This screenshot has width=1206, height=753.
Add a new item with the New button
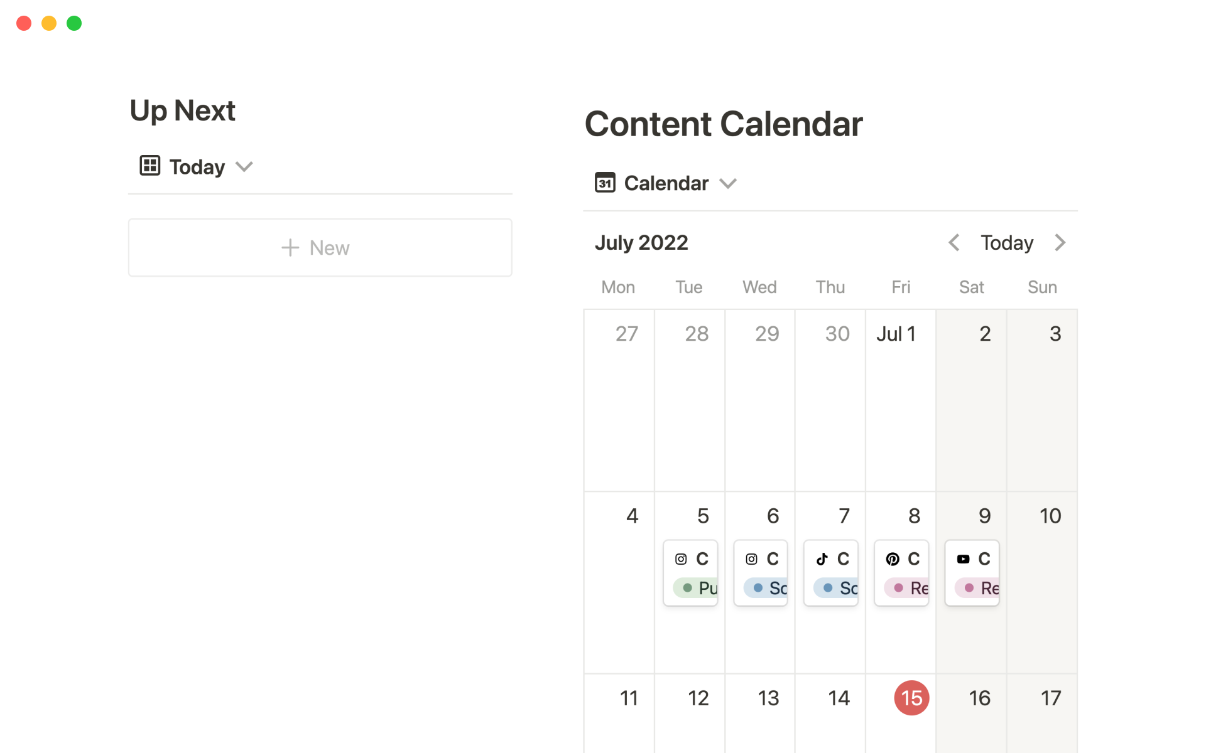320,248
